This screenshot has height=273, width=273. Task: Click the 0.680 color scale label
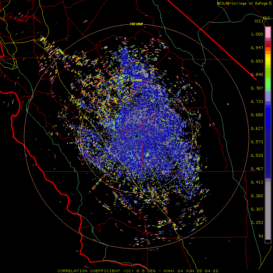click(x=257, y=115)
